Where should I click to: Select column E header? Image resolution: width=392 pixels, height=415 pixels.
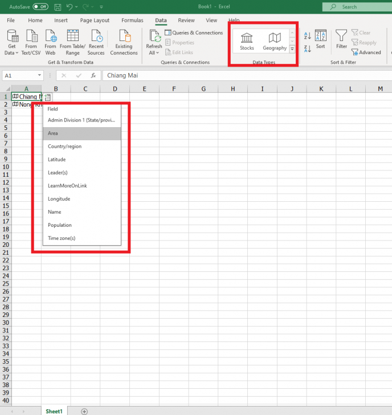[144, 89]
